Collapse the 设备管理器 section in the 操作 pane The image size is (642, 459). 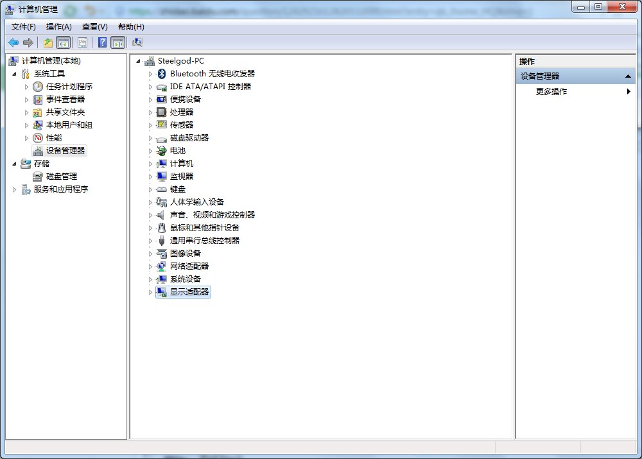[x=628, y=76]
